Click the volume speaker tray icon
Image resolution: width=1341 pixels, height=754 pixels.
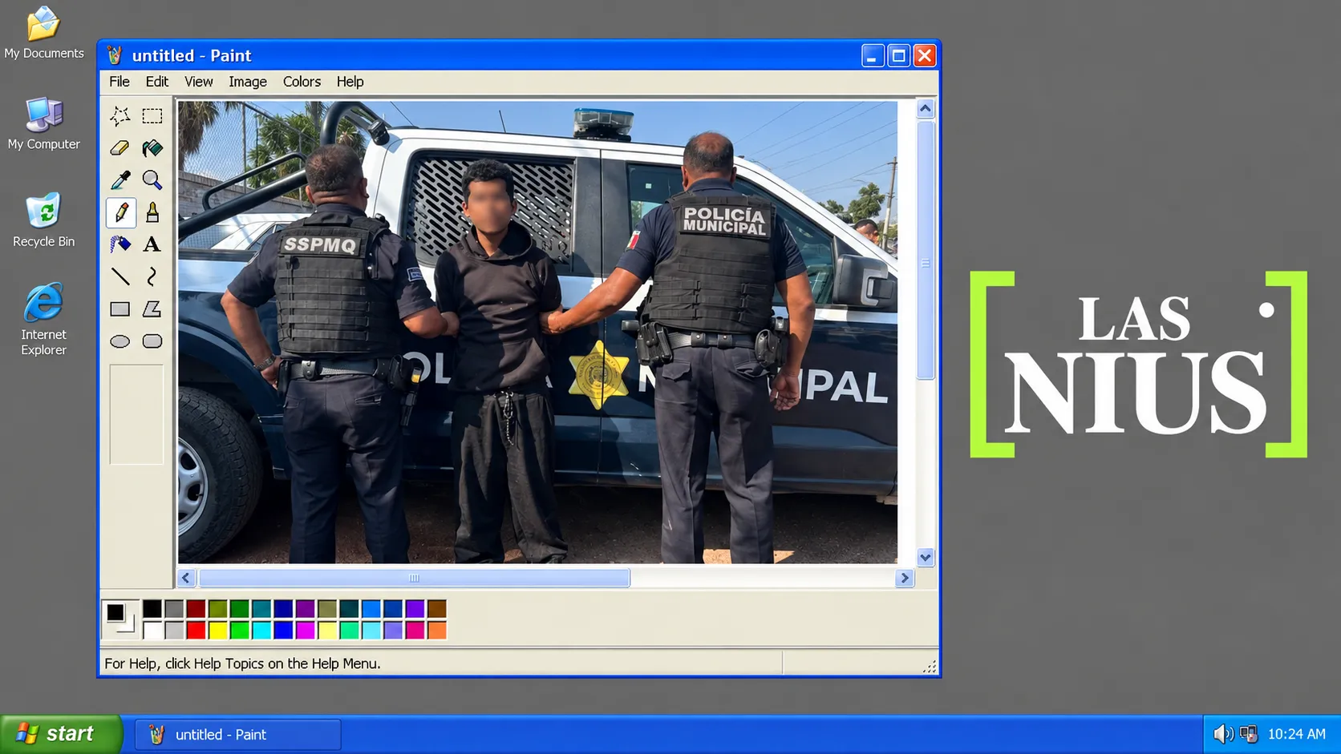tap(1223, 734)
